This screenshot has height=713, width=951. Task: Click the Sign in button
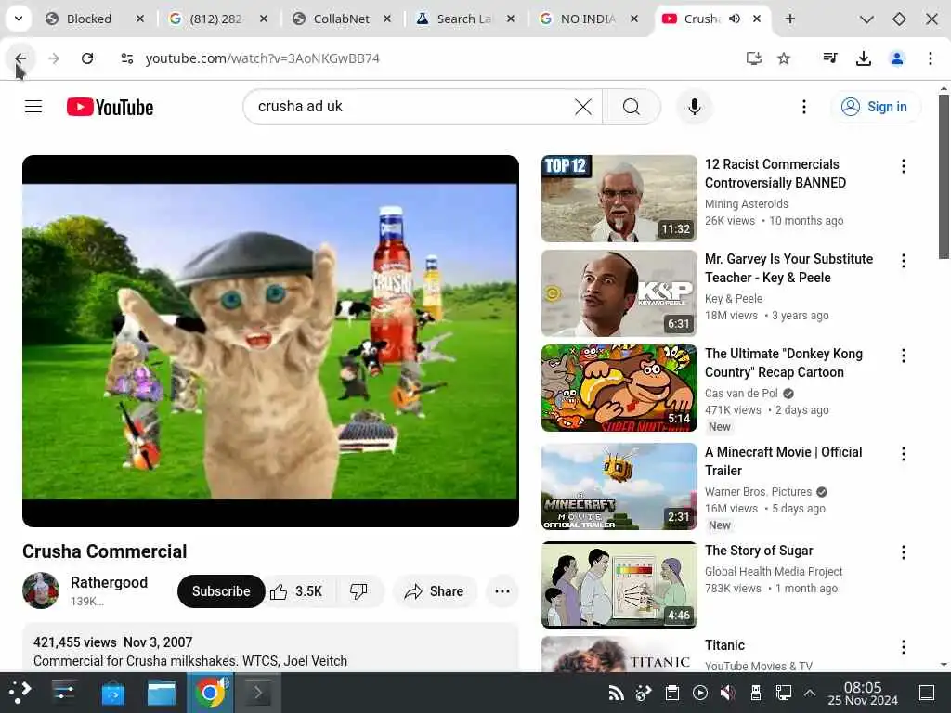[874, 107]
